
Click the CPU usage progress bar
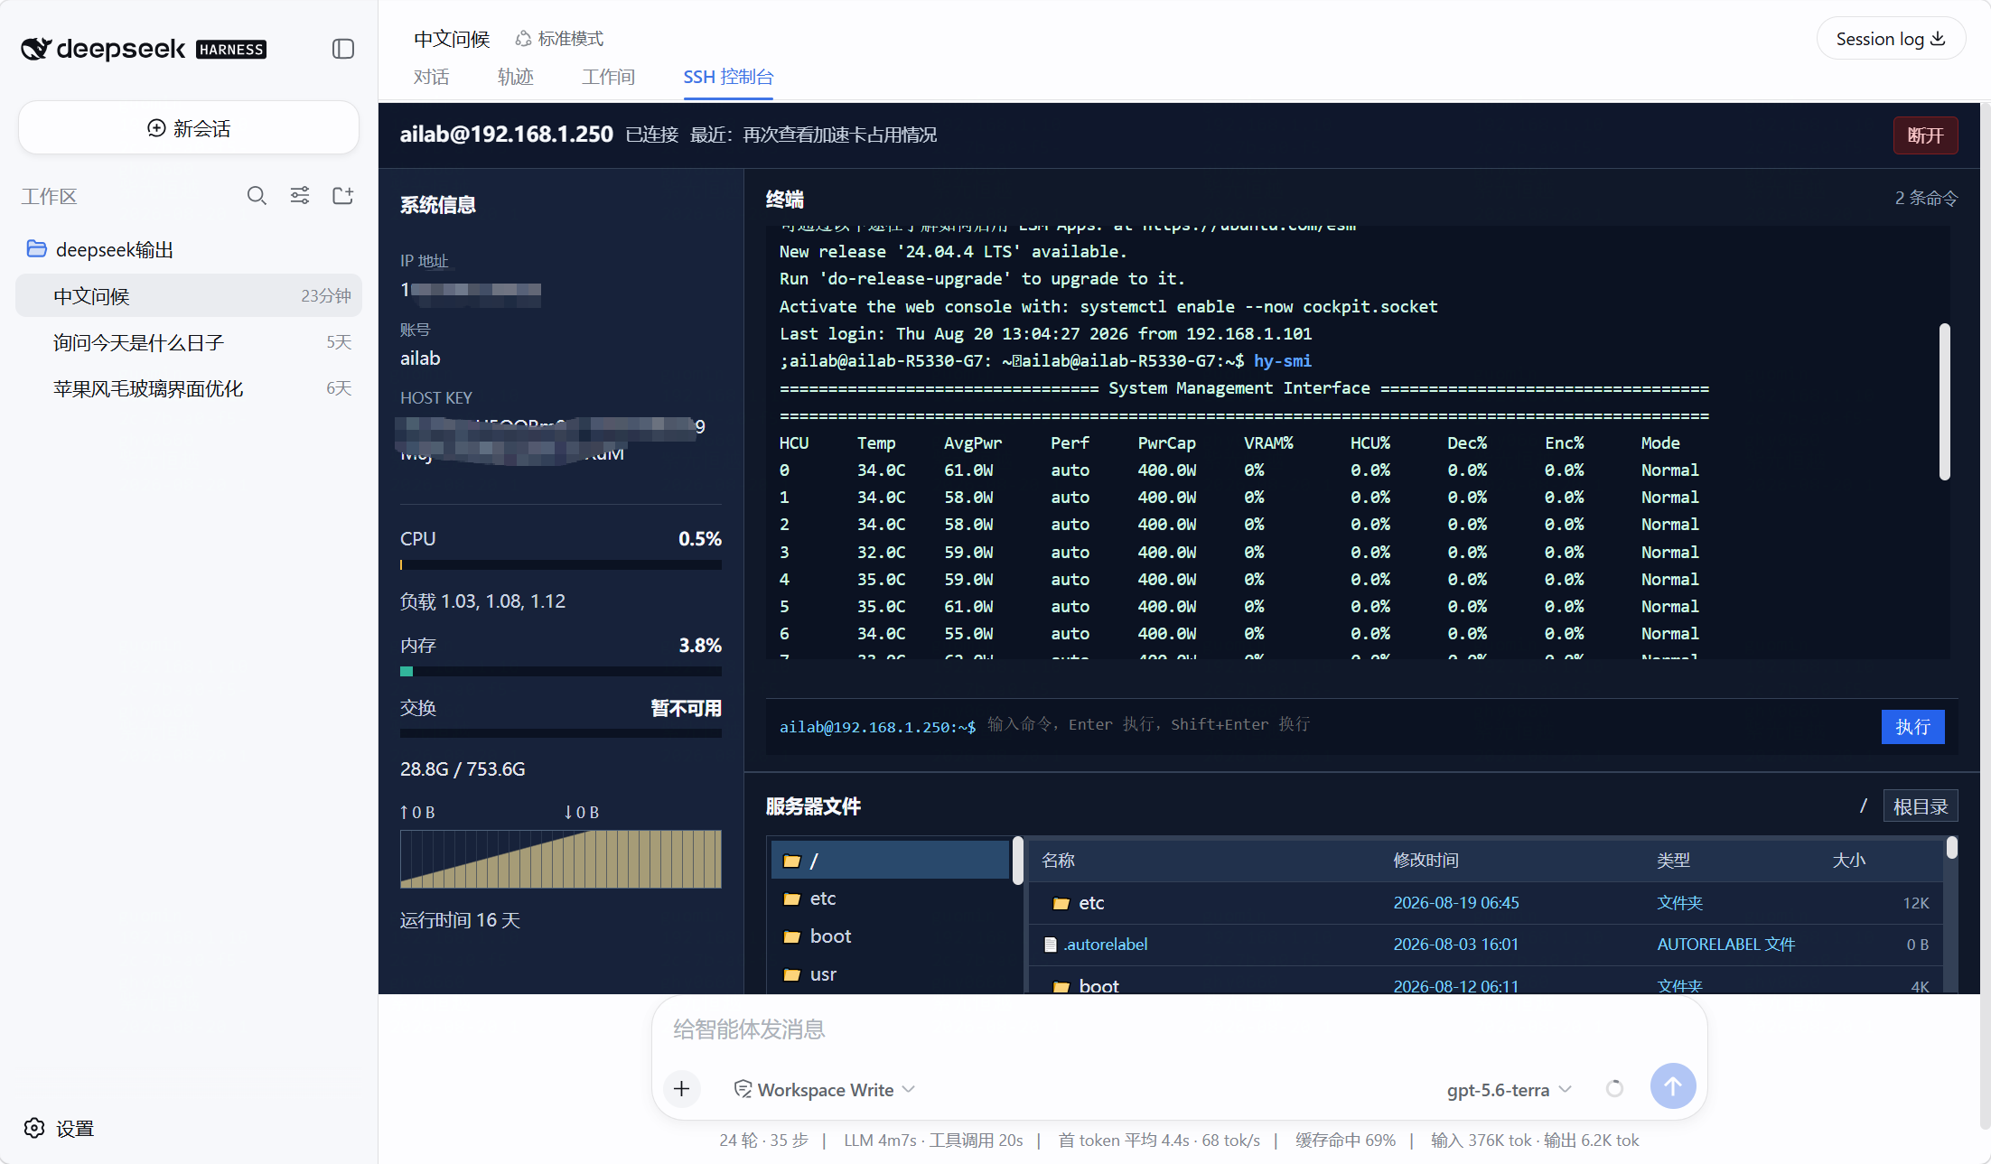560,565
